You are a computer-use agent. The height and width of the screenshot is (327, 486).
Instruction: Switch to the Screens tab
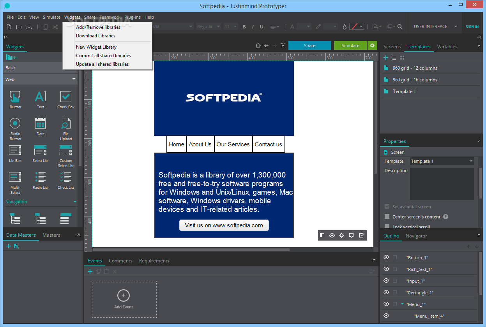point(392,47)
